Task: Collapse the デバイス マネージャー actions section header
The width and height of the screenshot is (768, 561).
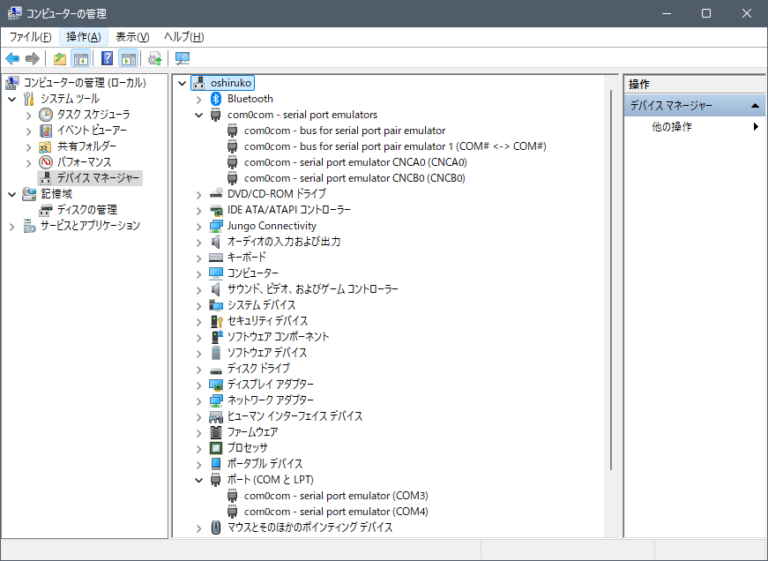Action: (756, 106)
